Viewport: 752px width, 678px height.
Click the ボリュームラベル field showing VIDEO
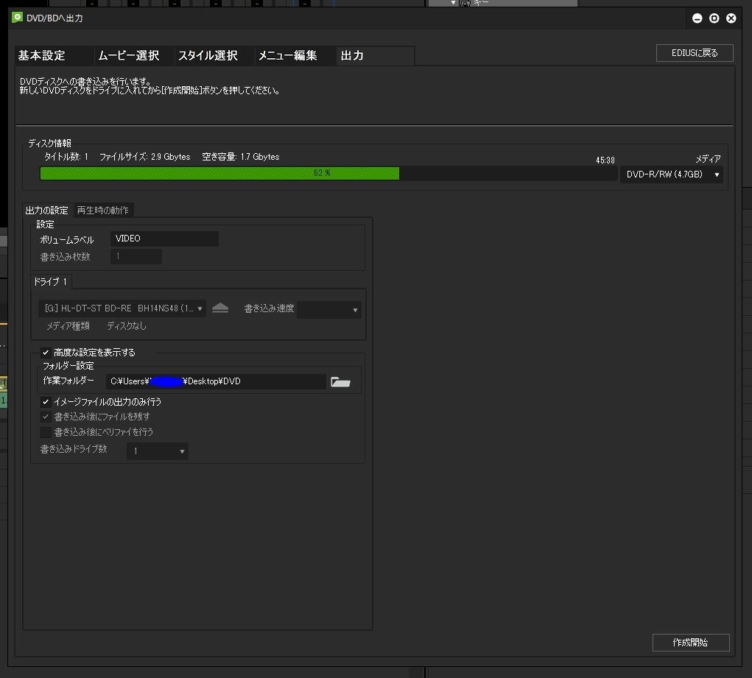click(164, 238)
